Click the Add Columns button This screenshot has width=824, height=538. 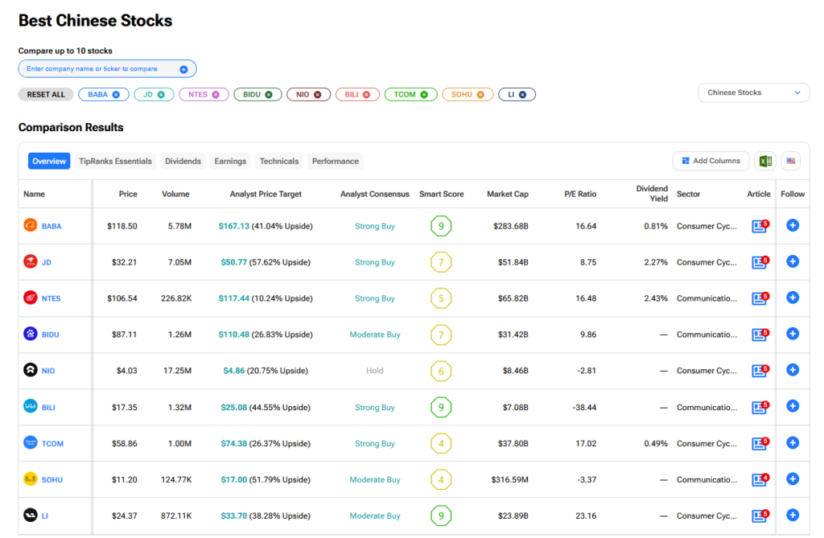[x=711, y=161]
